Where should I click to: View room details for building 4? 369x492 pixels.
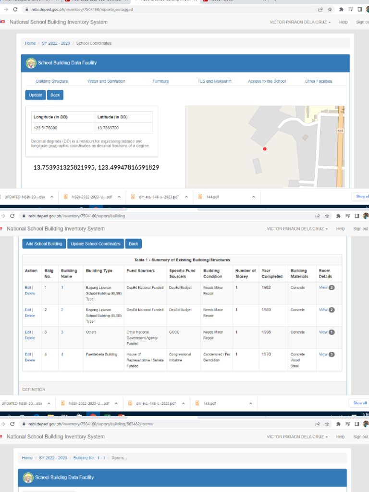323,354
